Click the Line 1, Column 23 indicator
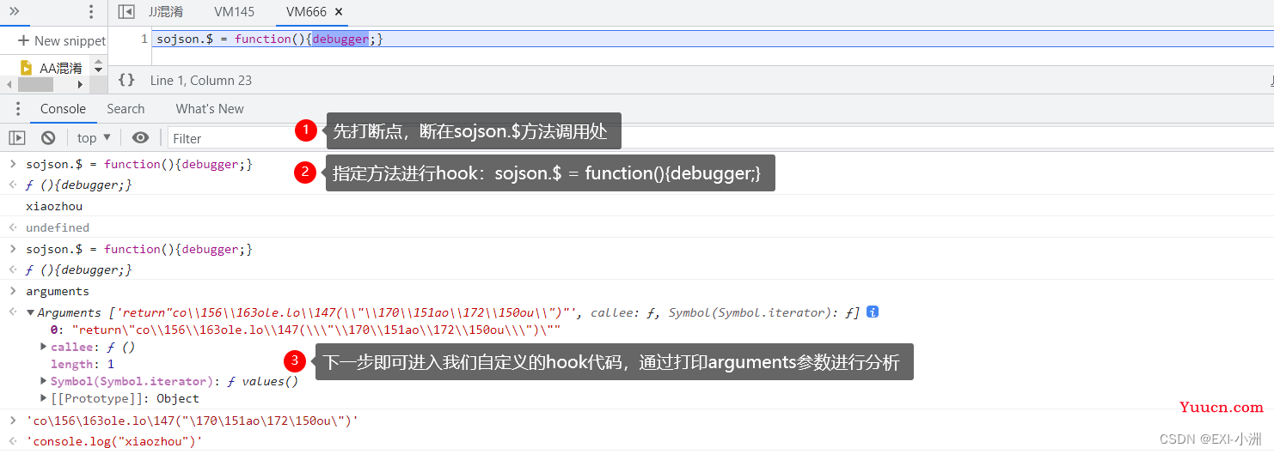This screenshot has width=1274, height=454. tap(201, 81)
